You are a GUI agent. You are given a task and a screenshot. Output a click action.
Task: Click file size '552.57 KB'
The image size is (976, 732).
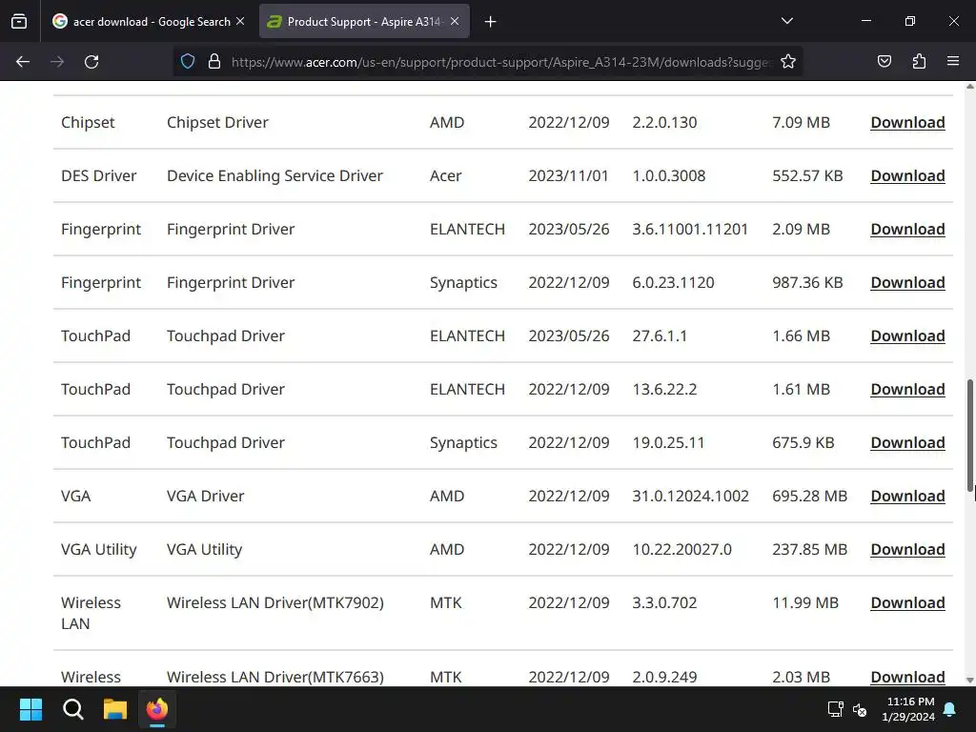pos(807,176)
